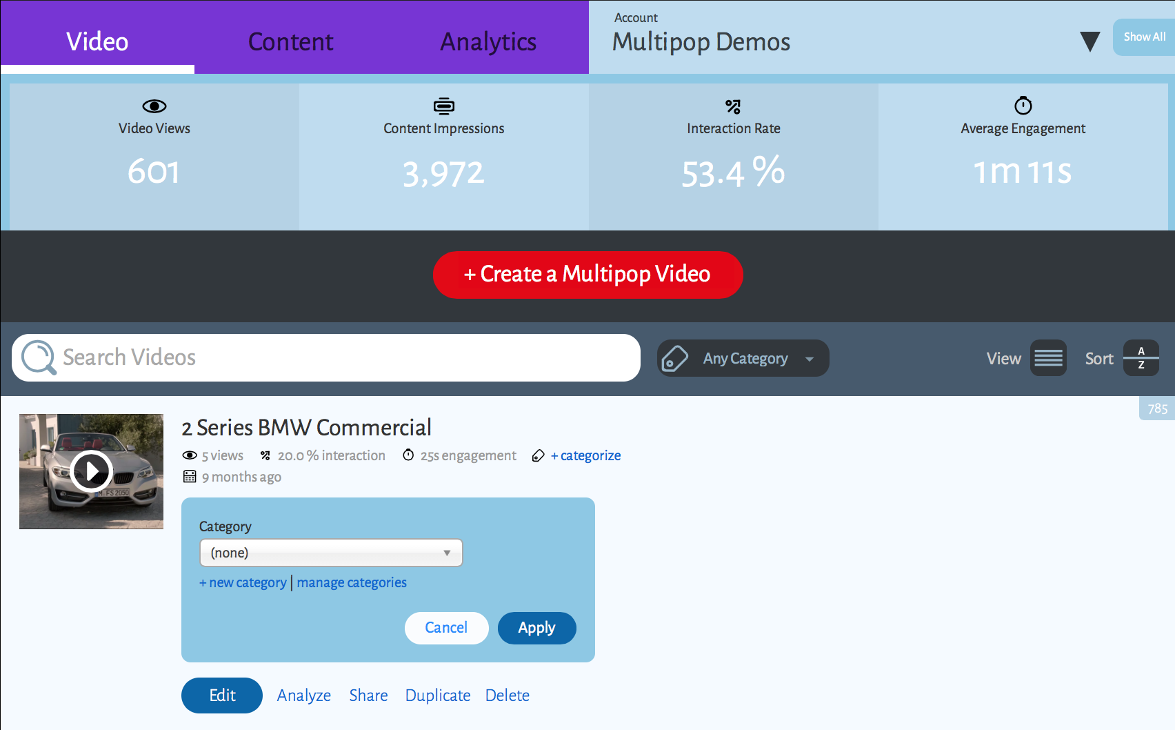Click the eye icon beside 5 views

[190, 455]
